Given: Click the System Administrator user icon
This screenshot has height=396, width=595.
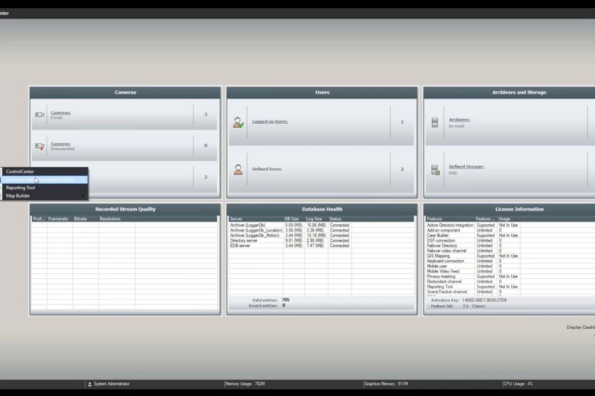Looking at the screenshot, I should point(90,384).
